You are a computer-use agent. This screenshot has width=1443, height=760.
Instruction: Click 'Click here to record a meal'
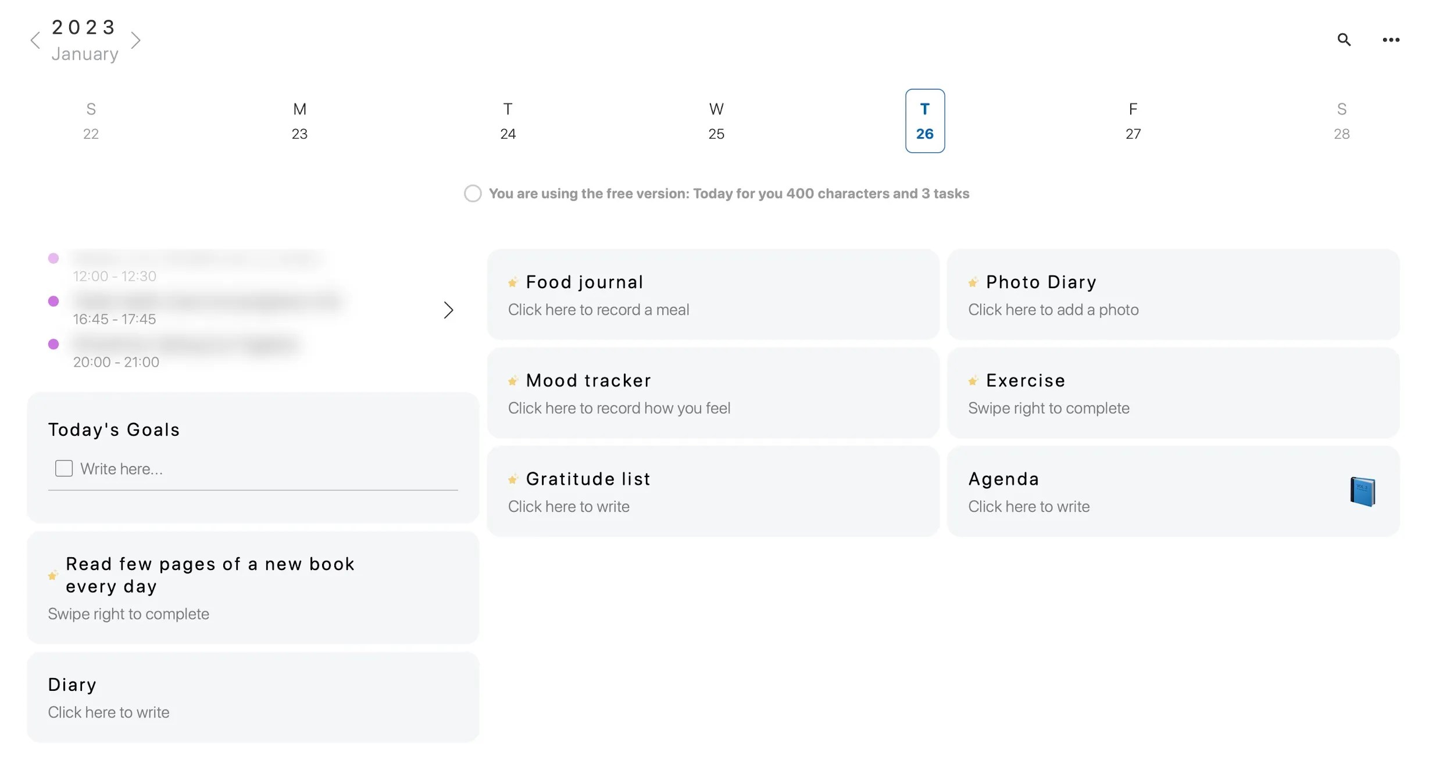pos(598,309)
